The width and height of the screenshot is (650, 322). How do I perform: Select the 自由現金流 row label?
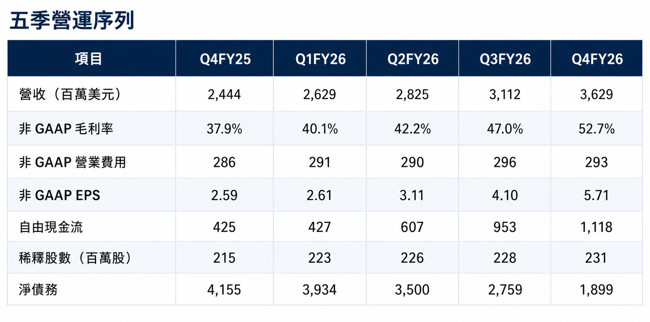(51, 227)
